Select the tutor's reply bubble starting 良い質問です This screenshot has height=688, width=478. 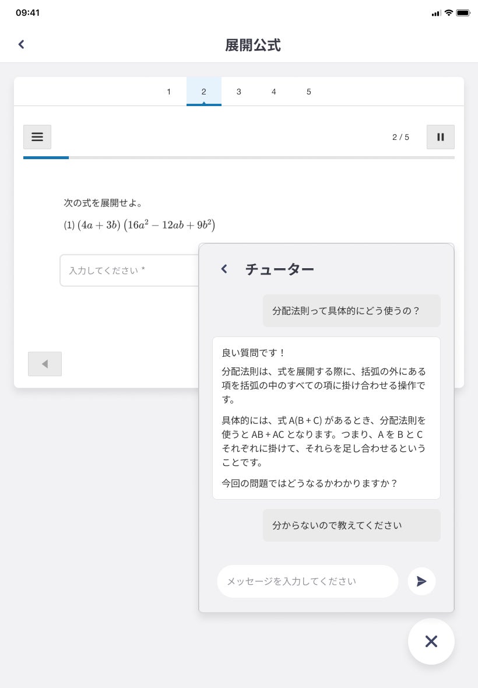[x=326, y=417]
